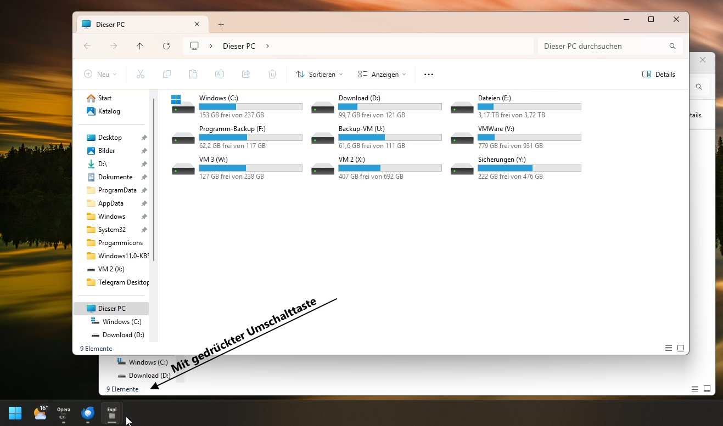The image size is (723, 426).
Task: Click the Copy icon in toolbar
Action: point(167,74)
